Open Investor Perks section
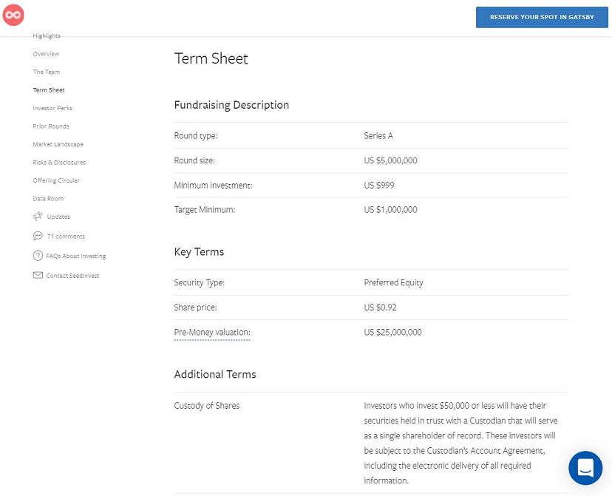 click(52, 108)
